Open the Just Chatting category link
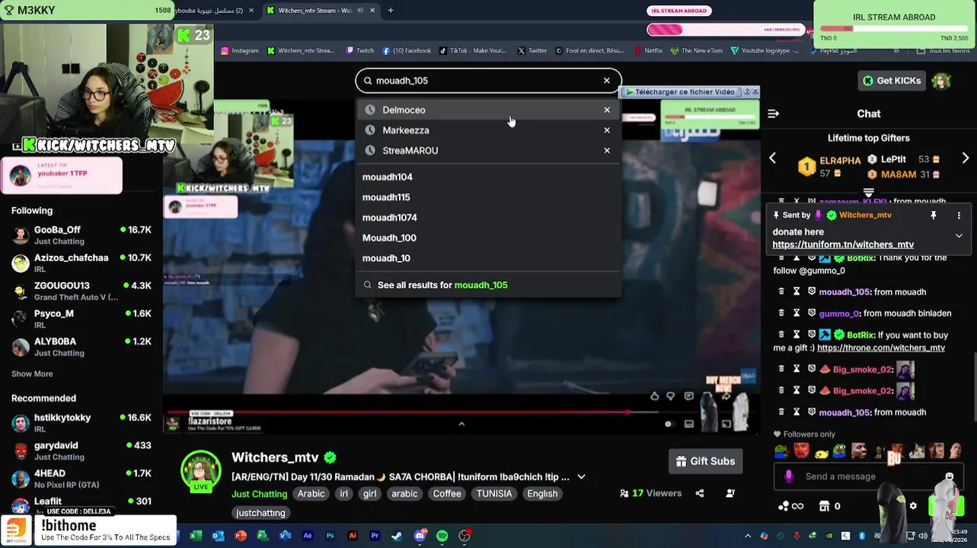Image resolution: width=977 pixels, height=548 pixels. [259, 493]
